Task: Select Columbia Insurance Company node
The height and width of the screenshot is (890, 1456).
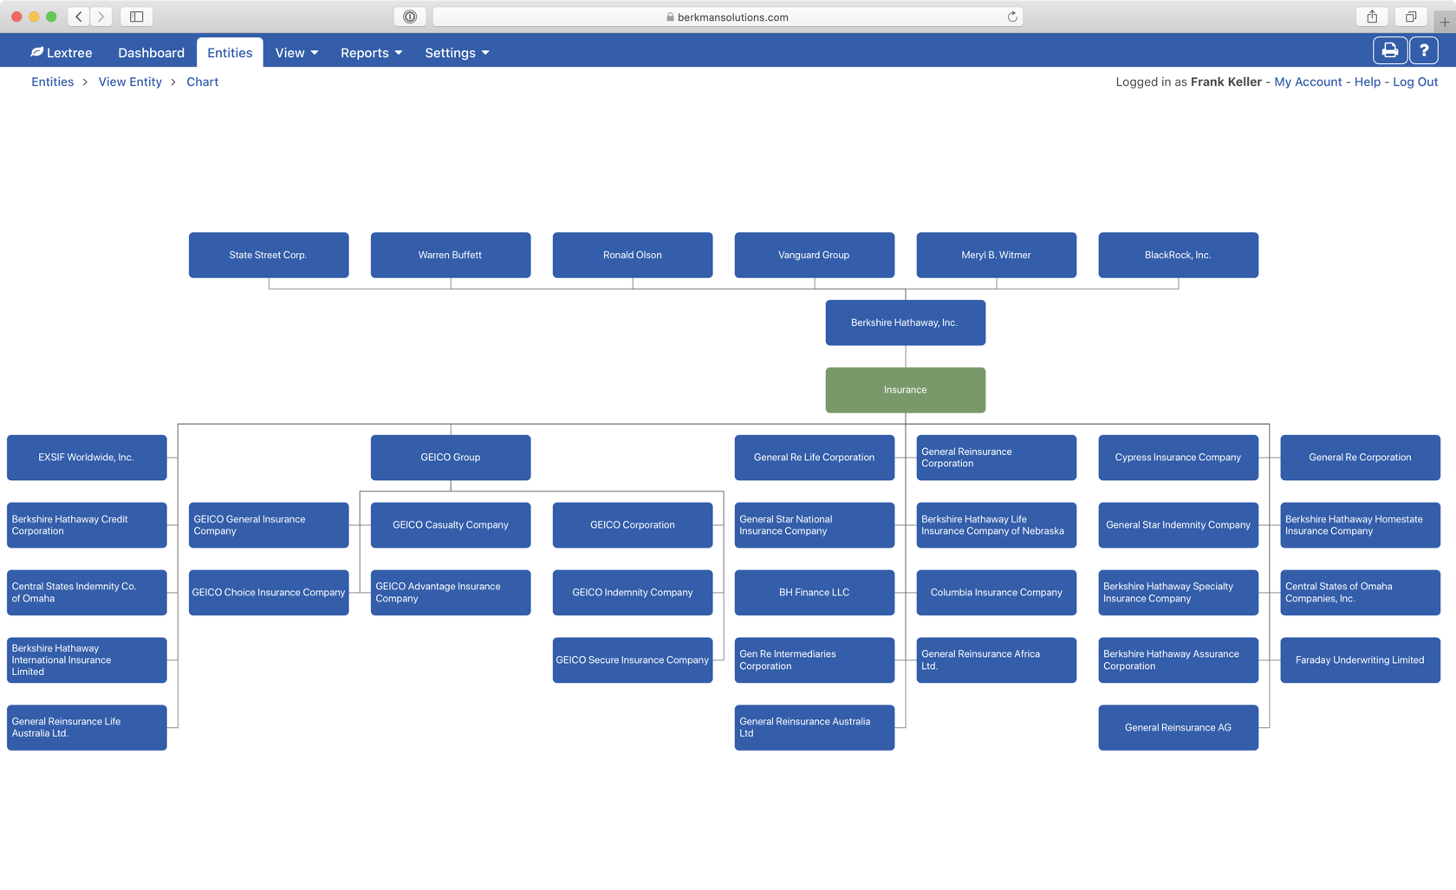Action: coord(997,593)
